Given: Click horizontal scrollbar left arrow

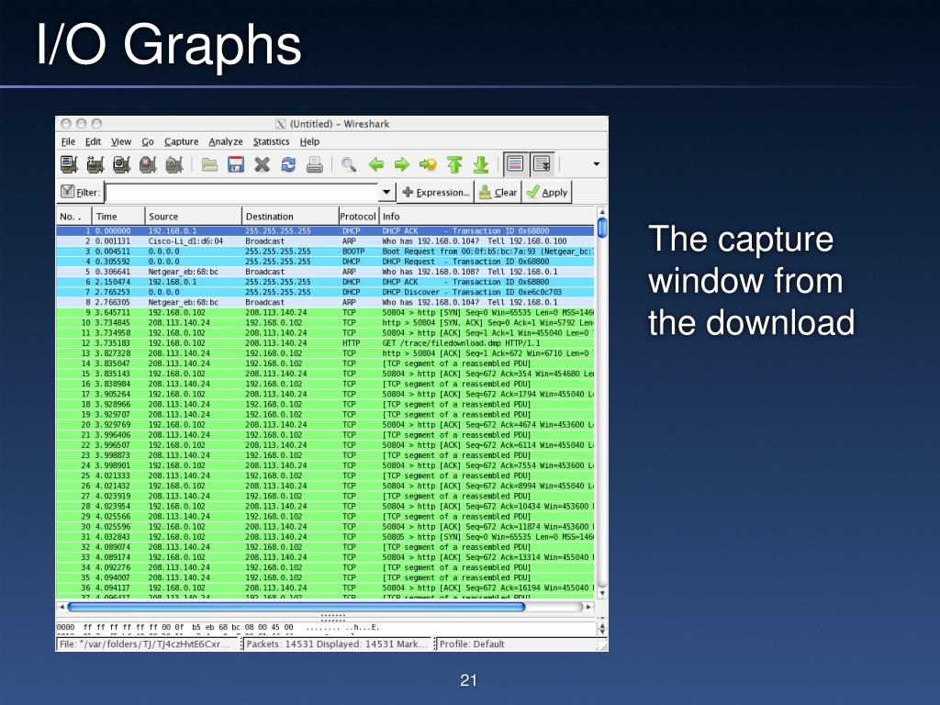Looking at the screenshot, I should 62,607.
